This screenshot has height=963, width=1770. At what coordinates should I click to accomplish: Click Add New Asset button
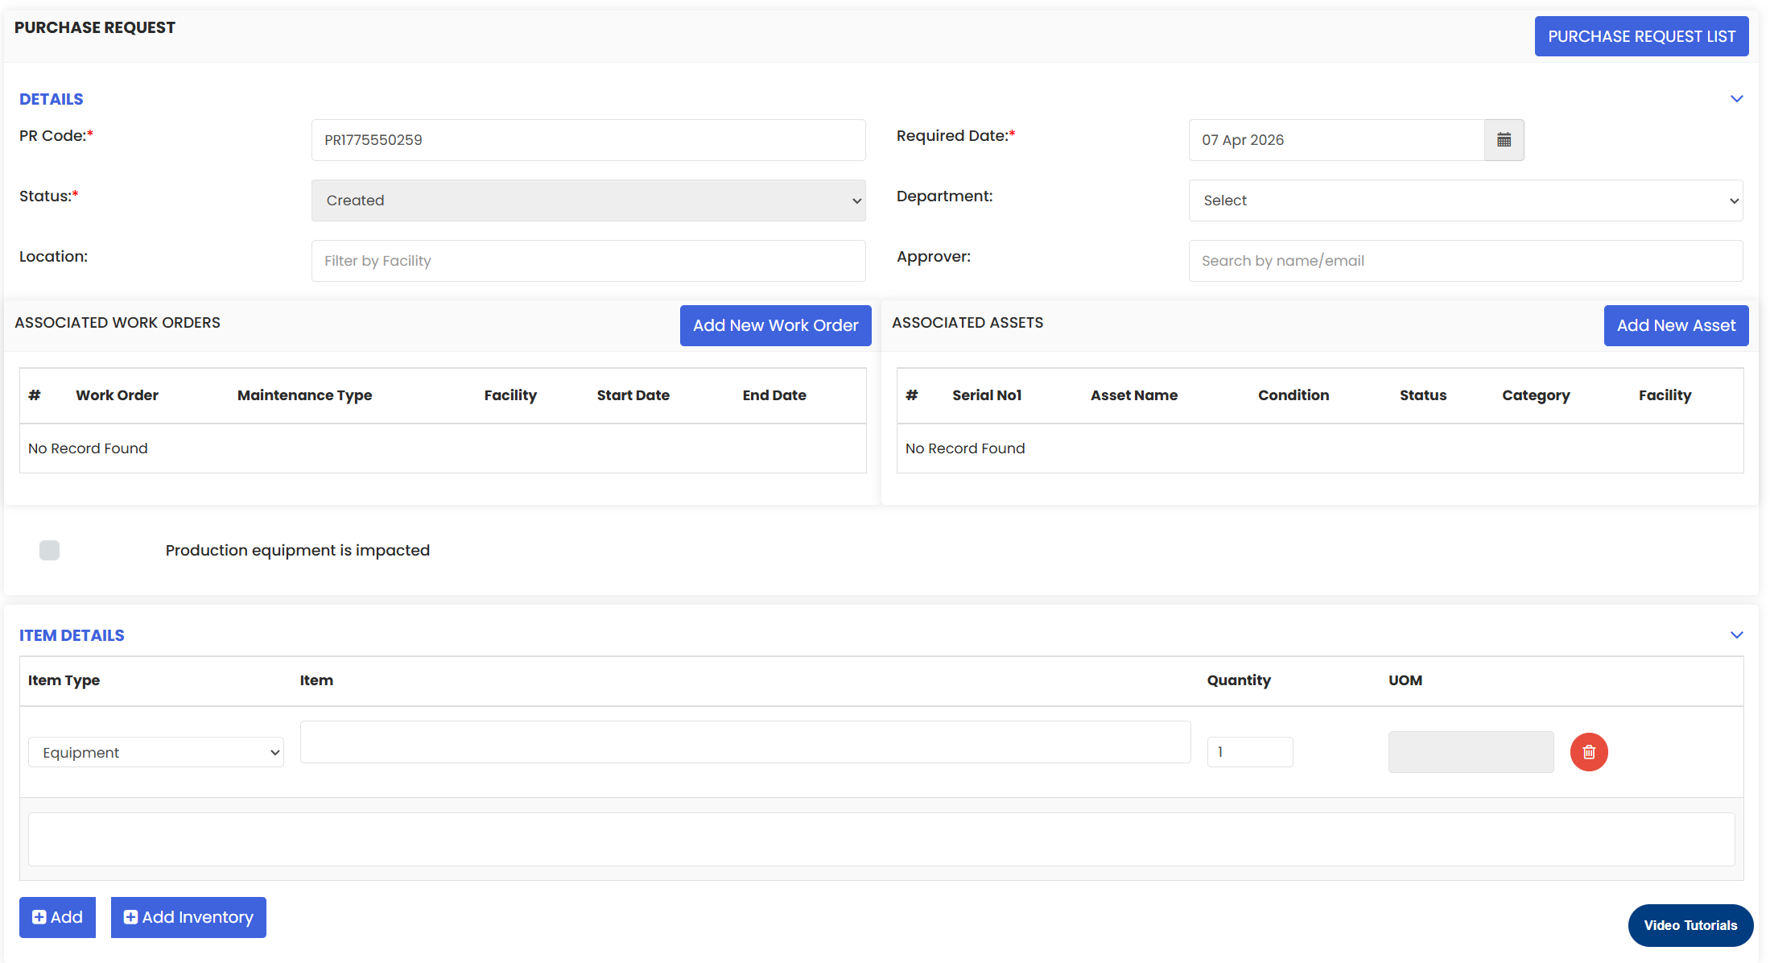point(1675,325)
